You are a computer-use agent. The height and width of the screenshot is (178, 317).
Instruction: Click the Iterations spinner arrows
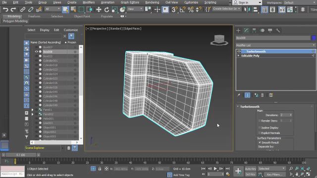tap(291, 115)
